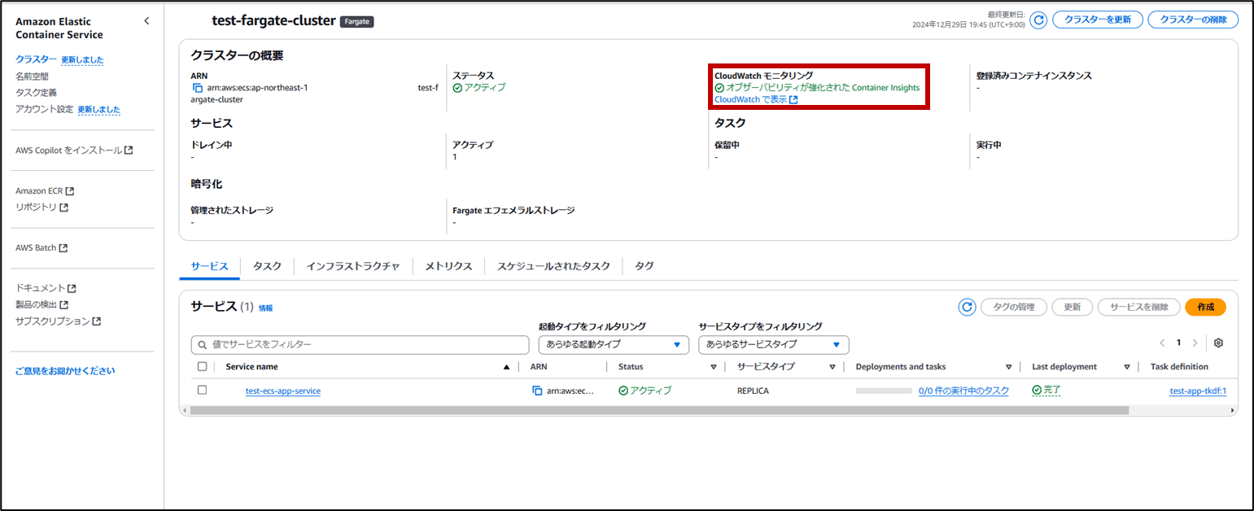Click the REPLICA service type cell

(x=753, y=391)
